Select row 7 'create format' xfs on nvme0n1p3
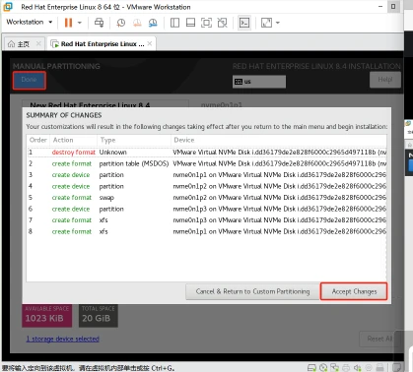 click(x=207, y=220)
